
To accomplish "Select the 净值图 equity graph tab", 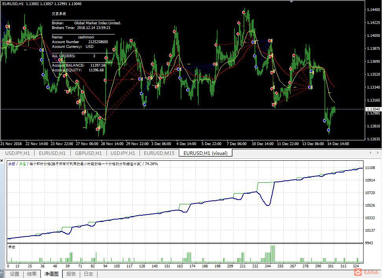I will pyautogui.click(x=51, y=274).
